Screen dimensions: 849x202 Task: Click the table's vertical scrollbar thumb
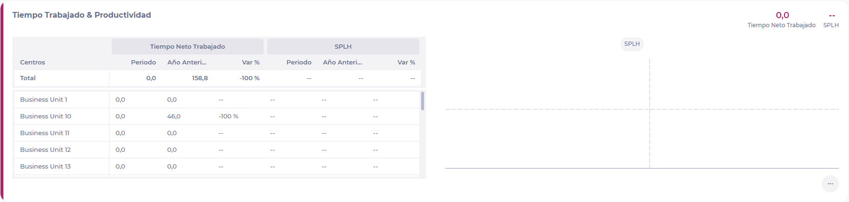(423, 101)
